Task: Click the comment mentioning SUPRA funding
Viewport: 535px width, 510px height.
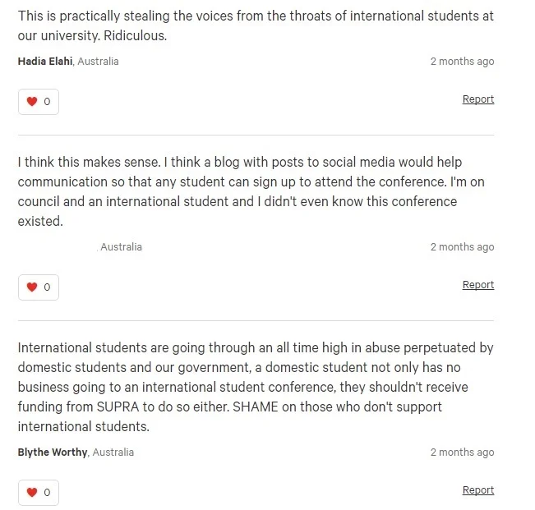Action: pyautogui.click(x=256, y=387)
